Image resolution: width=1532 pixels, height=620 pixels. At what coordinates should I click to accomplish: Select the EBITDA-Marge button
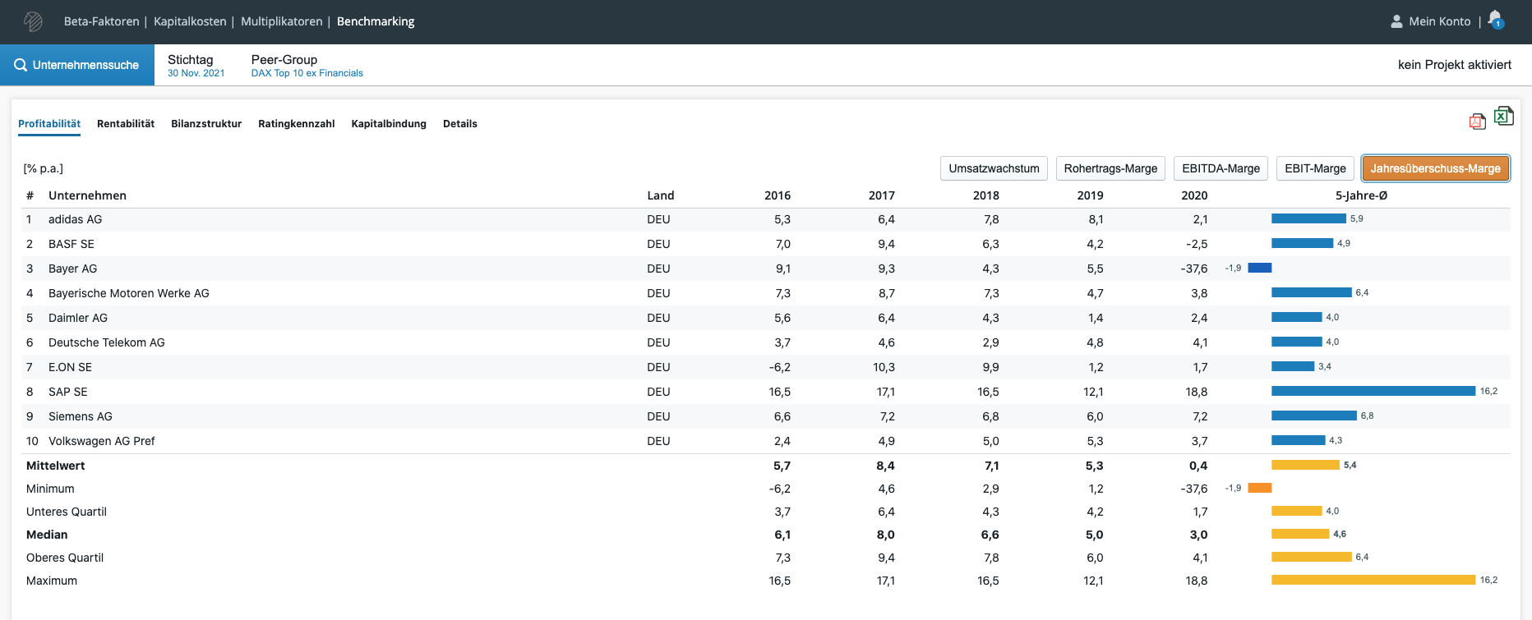pos(1221,168)
